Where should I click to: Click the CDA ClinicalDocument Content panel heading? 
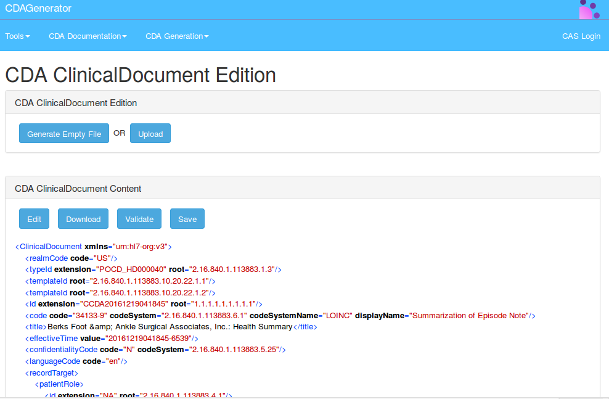coord(78,189)
